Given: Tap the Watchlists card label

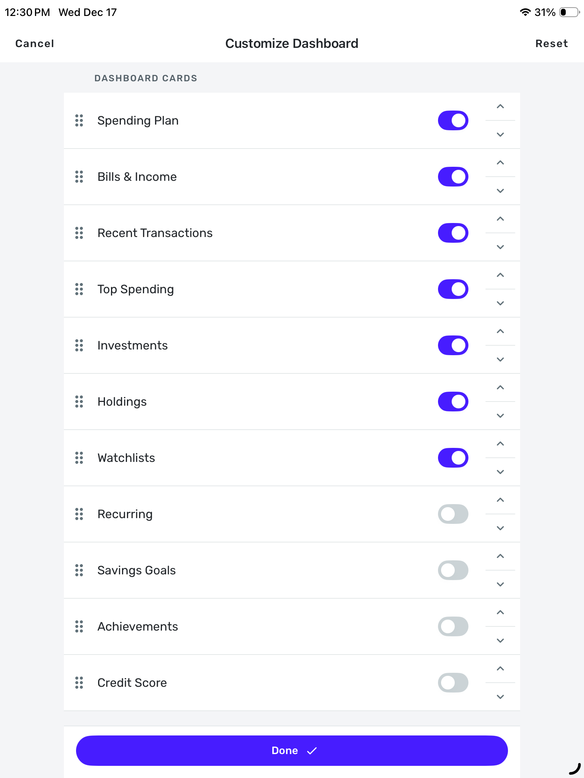Looking at the screenshot, I should click(126, 458).
